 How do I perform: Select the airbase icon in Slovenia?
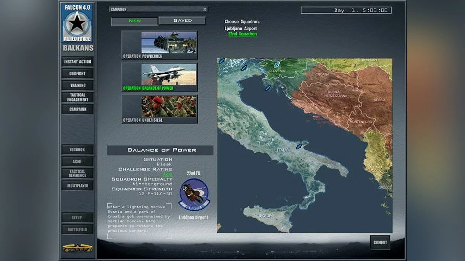tap(277, 65)
